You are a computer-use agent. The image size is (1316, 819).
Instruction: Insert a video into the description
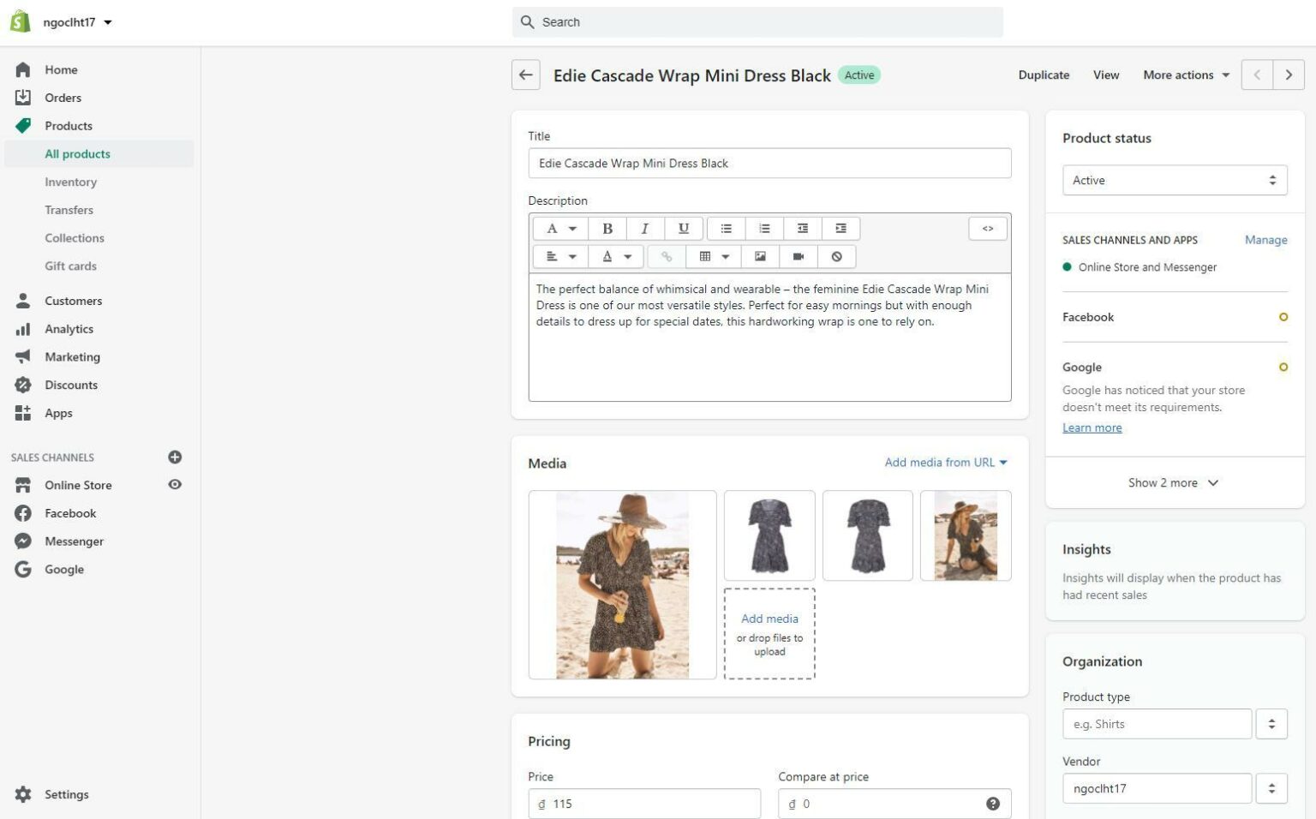coord(799,256)
